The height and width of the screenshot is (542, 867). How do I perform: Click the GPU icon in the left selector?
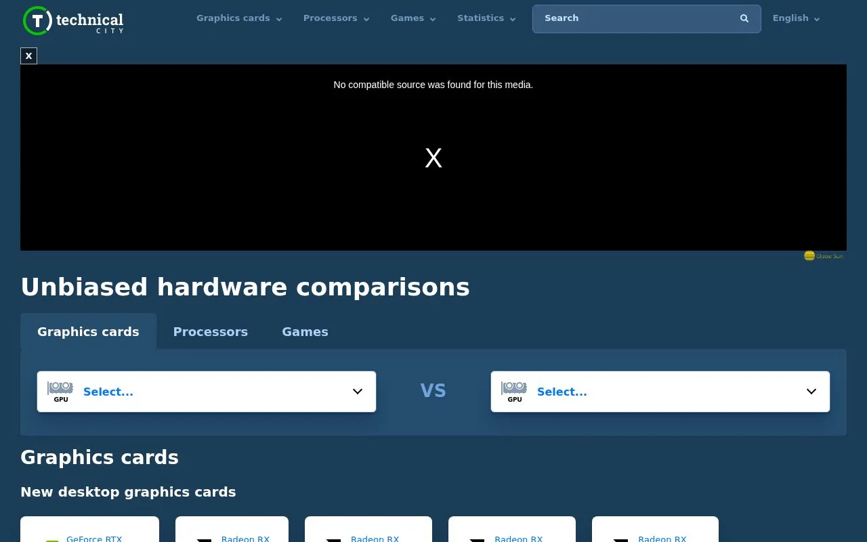coord(60,392)
